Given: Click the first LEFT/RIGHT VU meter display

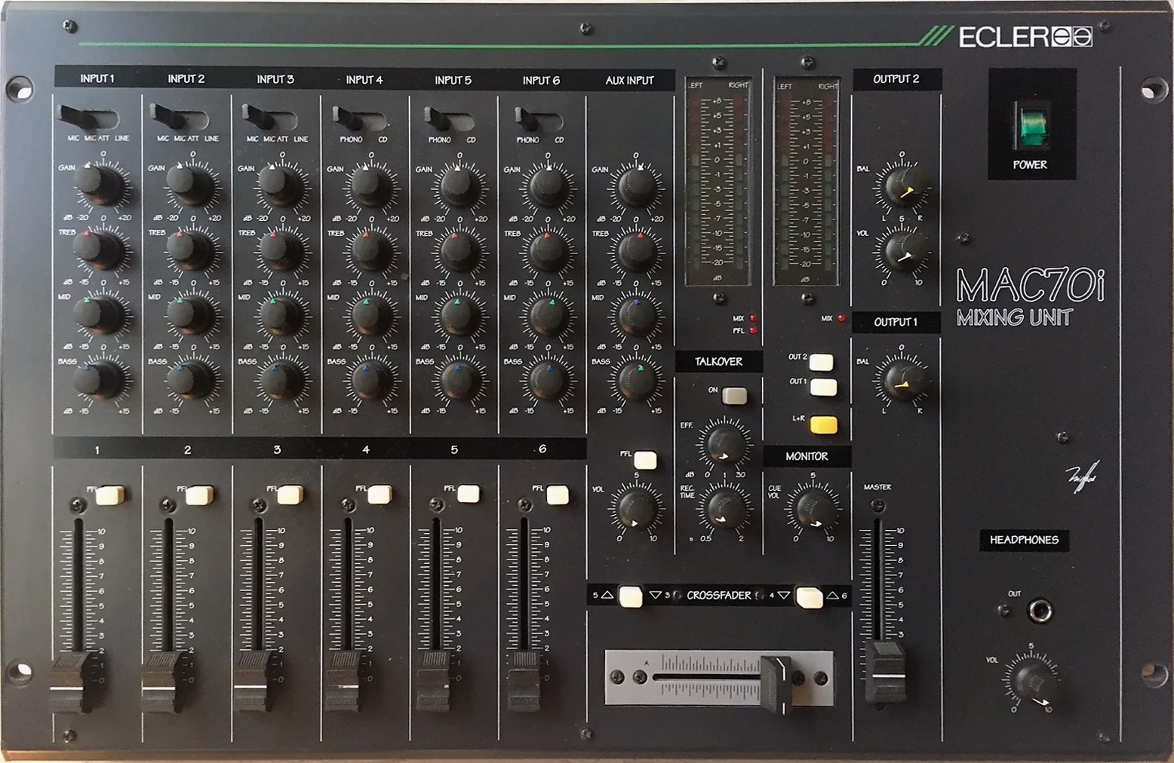Looking at the screenshot, I should point(718,181).
